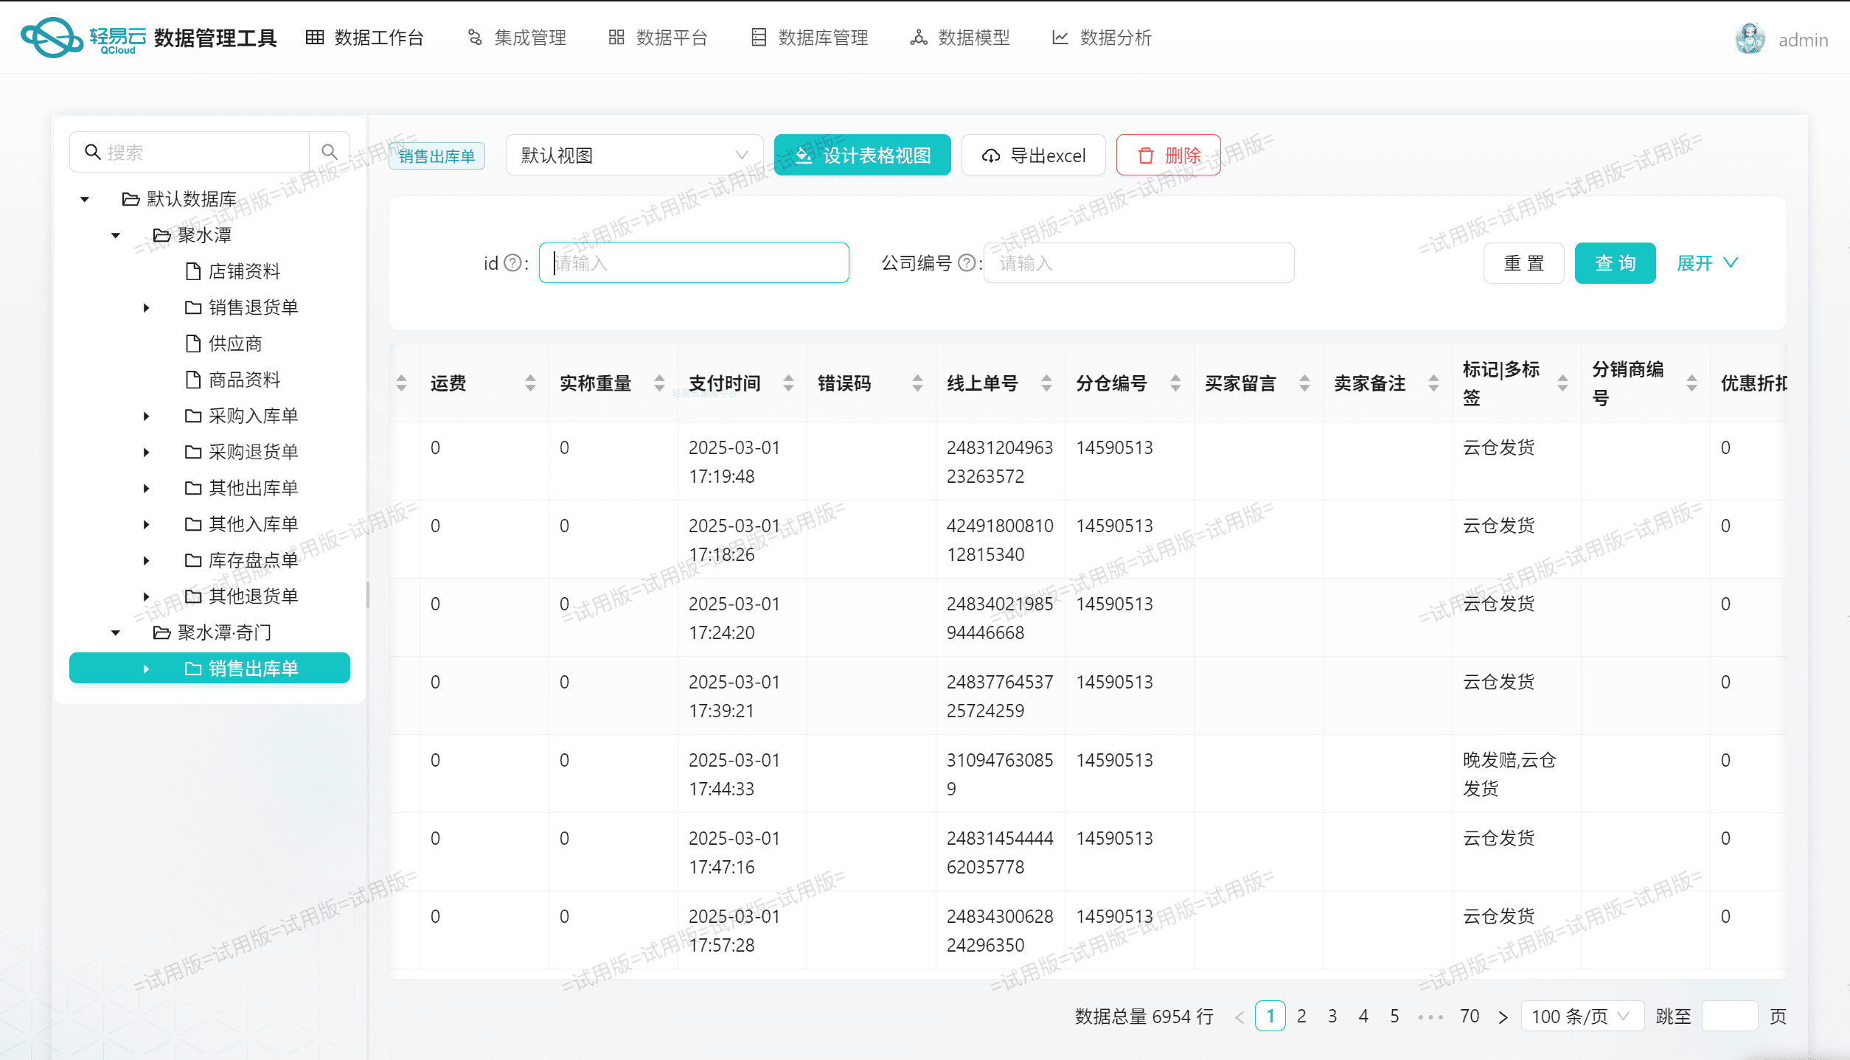Click the 公司编号 help question icon
The height and width of the screenshot is (1060, 1850).
(x=966, y=263)
